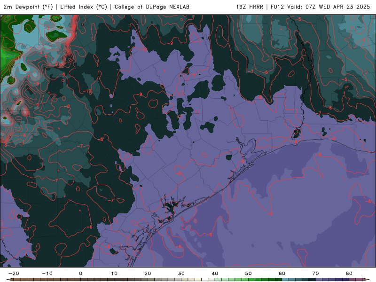Click the 'Valid: 07Z WED APR 23 2025' text

pyautogui.click(x=329, y=7)
